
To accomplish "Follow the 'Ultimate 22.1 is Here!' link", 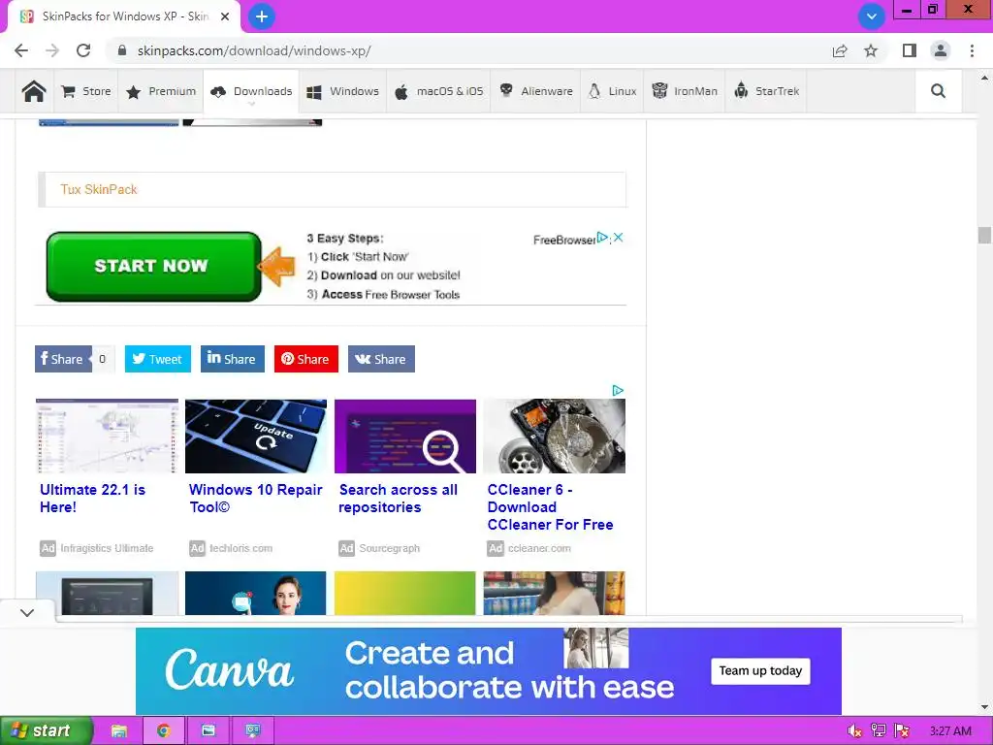I will [x=92, y=499].
